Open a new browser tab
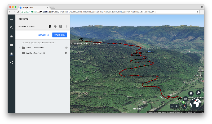This screenshot has width=212, height=124. pos(52,8)
